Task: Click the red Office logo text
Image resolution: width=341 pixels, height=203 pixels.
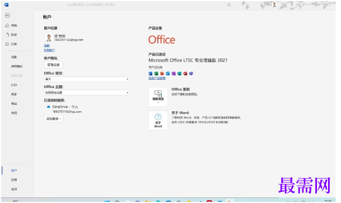Action: click(x=162, y=40)
